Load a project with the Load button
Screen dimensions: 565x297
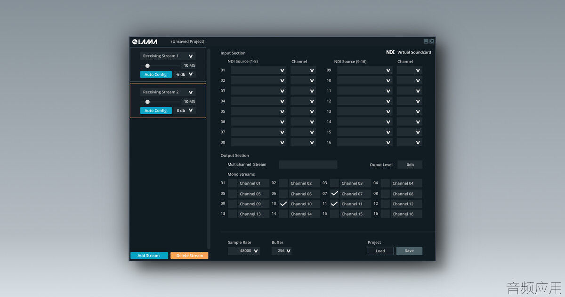click(380, 251)
